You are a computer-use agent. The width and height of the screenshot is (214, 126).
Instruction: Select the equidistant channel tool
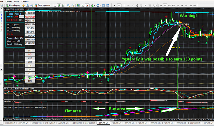[x=137, y=5]
